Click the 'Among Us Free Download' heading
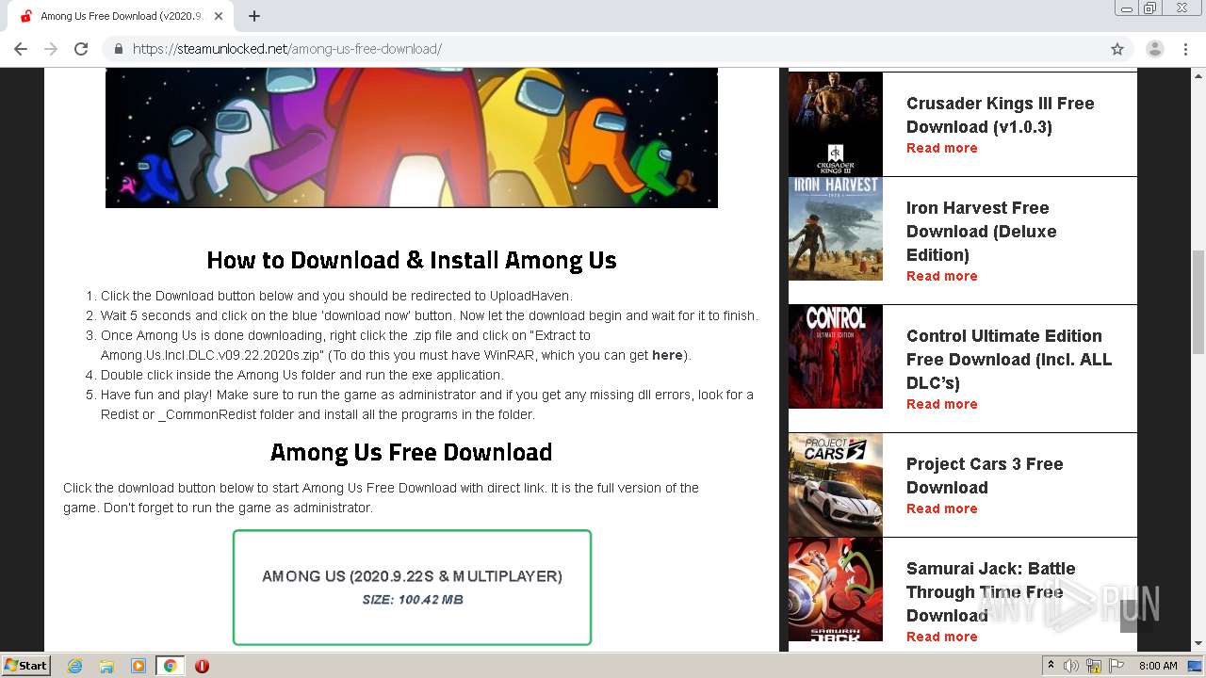 pos(412,452)
